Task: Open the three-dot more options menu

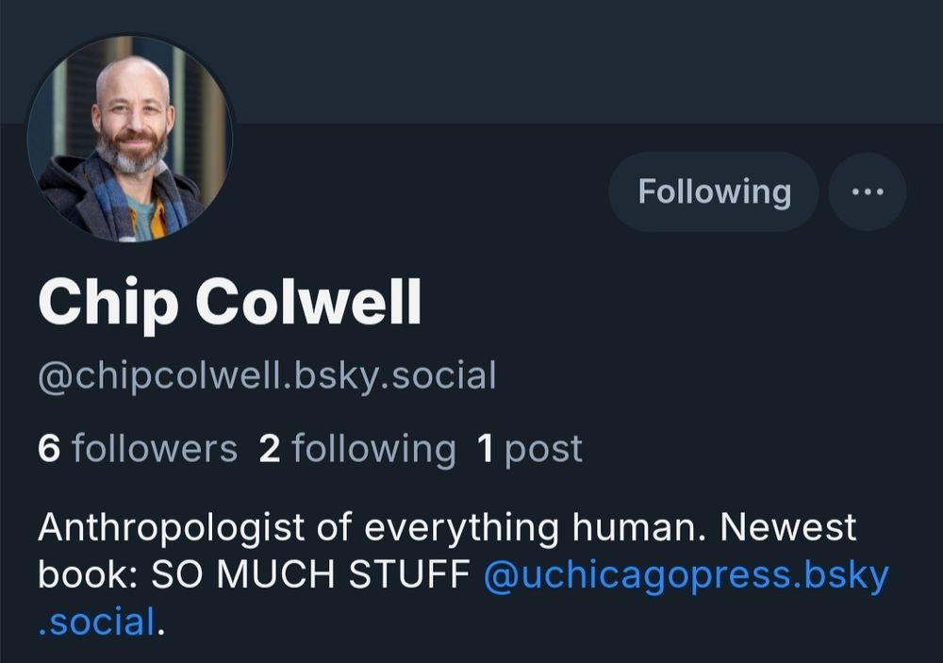Action: (868, 192)
